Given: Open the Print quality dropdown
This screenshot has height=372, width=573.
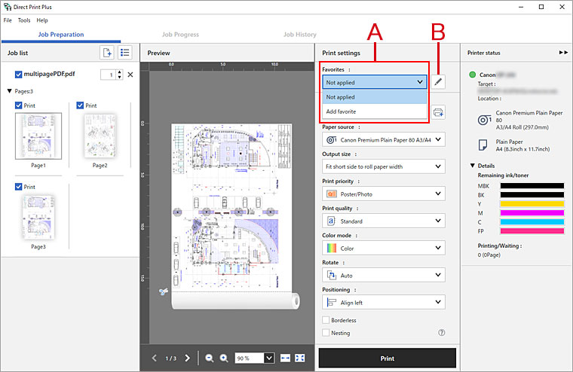Looking at the screenshot, I should 383,221.
